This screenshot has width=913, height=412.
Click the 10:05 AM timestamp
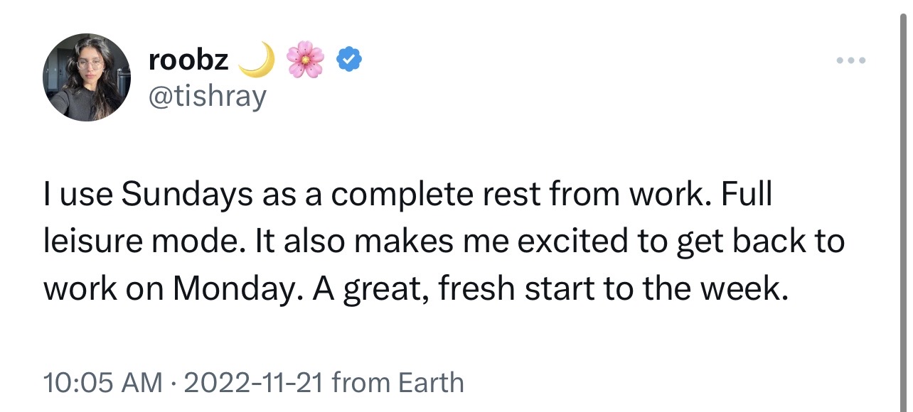pyautogui.click(x=102, y=383)
